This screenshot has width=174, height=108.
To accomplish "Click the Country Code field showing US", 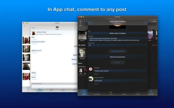I will click(x=117, y=45).
